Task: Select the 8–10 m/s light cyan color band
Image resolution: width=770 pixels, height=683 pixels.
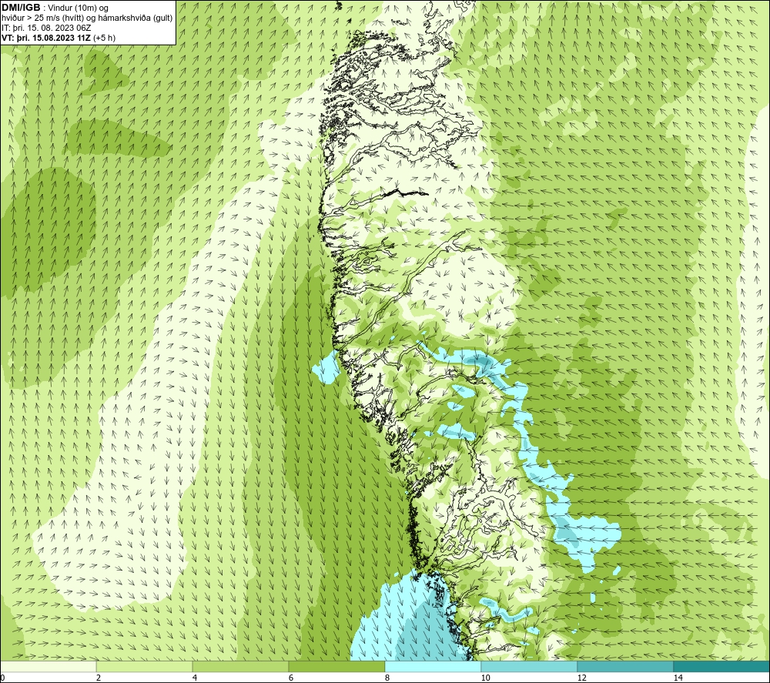Action: pyautogui.click(x=433, y=666)
